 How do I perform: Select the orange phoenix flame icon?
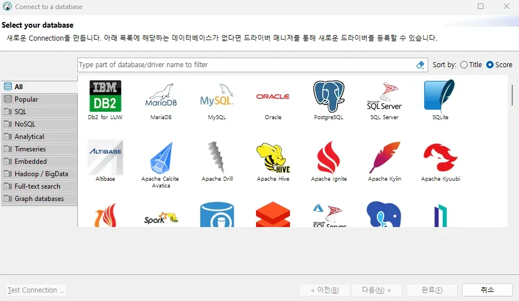[x=105, y=215]
